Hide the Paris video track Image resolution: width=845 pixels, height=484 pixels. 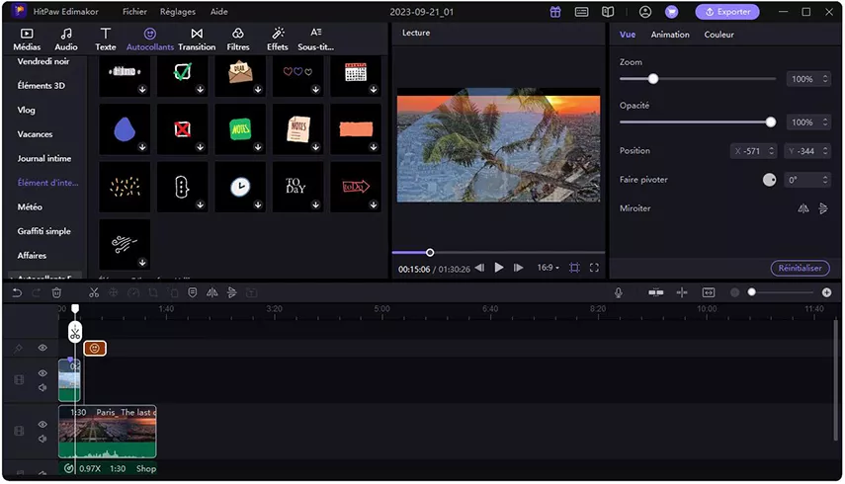[x=42, y=424]
